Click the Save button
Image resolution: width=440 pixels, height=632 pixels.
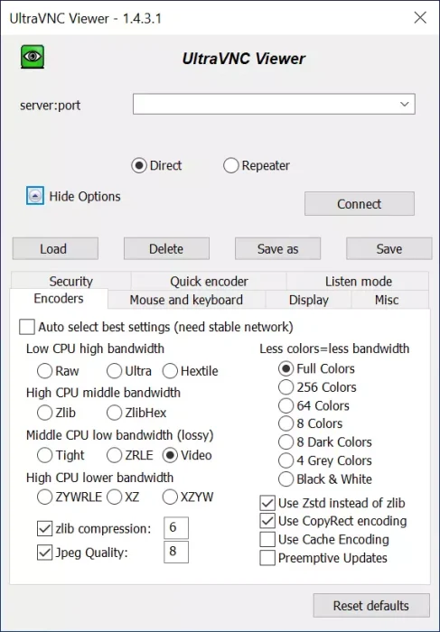click(389, 248)
